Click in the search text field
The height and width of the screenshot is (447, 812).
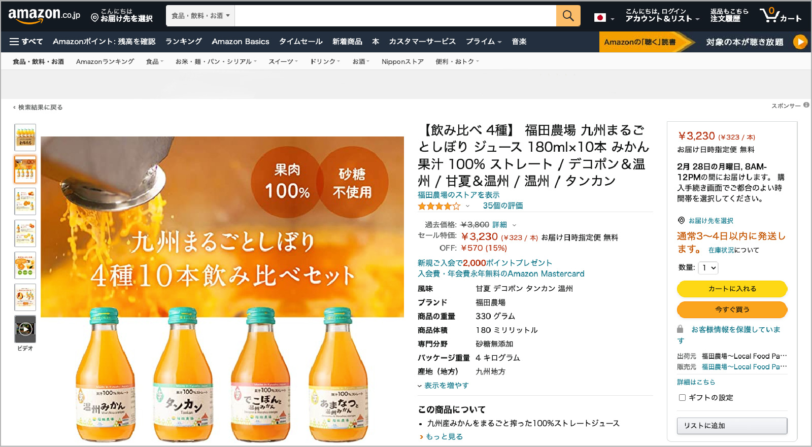[x=395, y=16]
